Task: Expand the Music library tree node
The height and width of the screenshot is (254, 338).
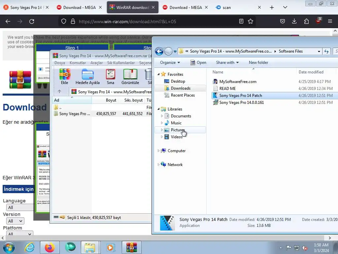Action: tap(162, 123)
